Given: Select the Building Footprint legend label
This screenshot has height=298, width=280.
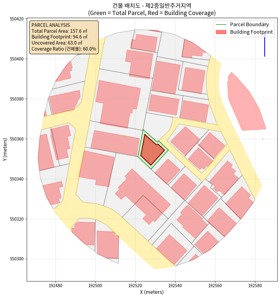Looking at the screenshot, I should [251, 32].
